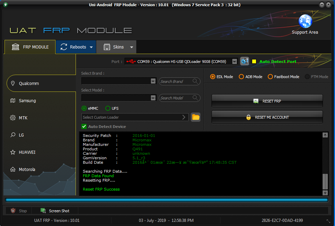Screen dimensions: 335x226
Task: Click the Select Custom Loader chevron arrow
Action: coord(184,117)
